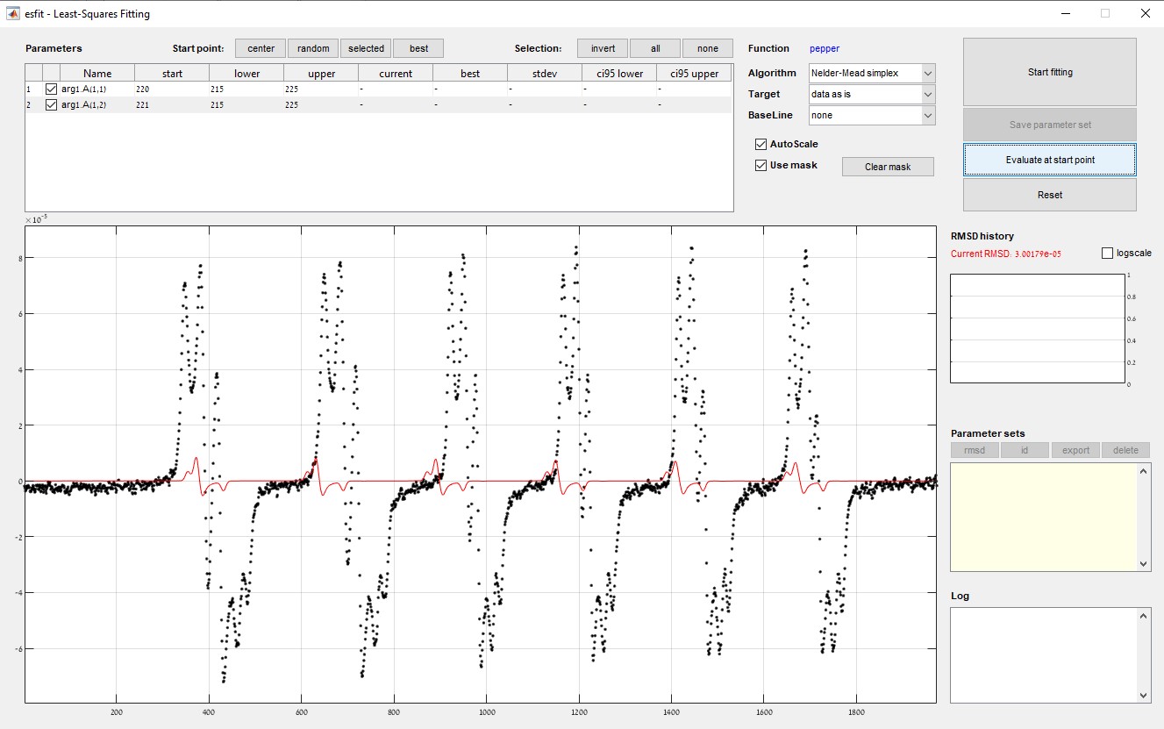Click the start point best button
Viewport: 1164px width, 729px height.
(418, 48)
